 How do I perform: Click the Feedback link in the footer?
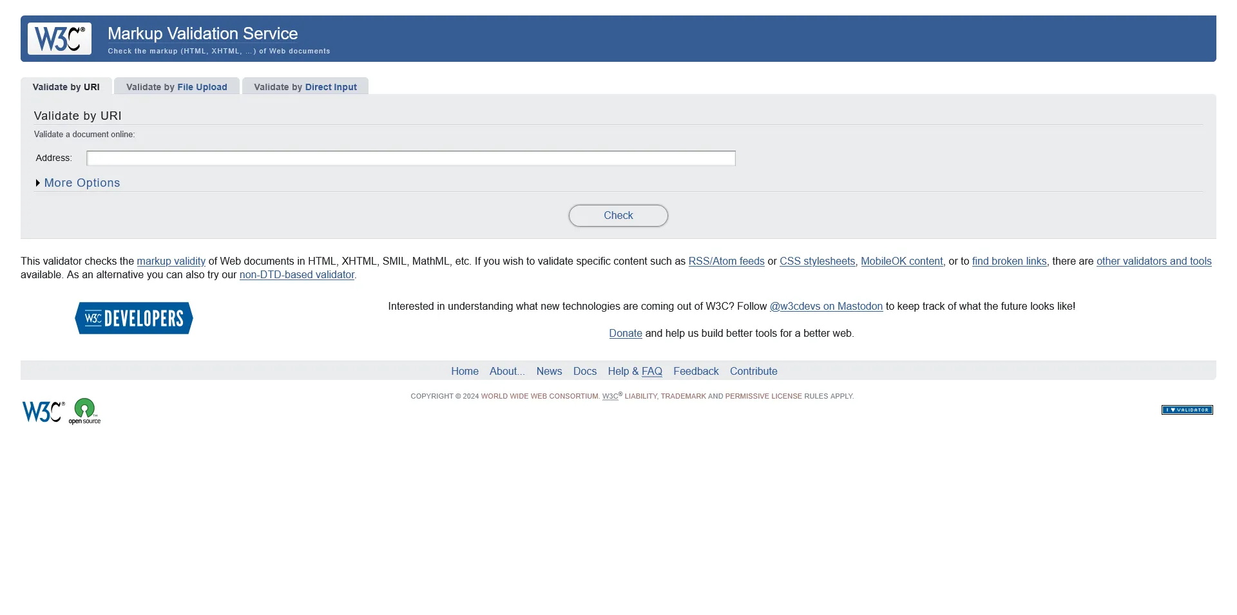pyautogui.click(x=695, y=372)
